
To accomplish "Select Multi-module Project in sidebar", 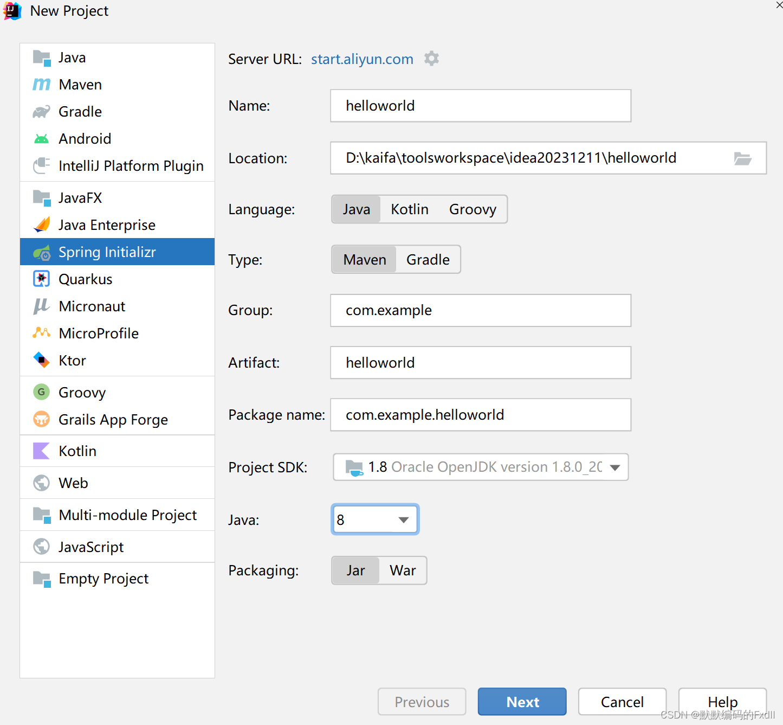I will click(117, 515).
